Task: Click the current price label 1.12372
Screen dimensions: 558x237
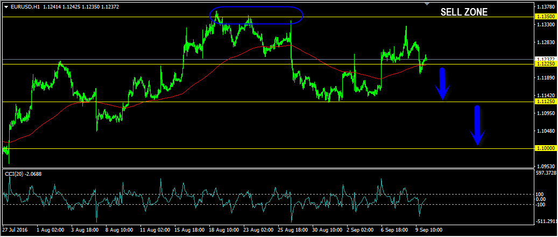Action: (546, 59)
